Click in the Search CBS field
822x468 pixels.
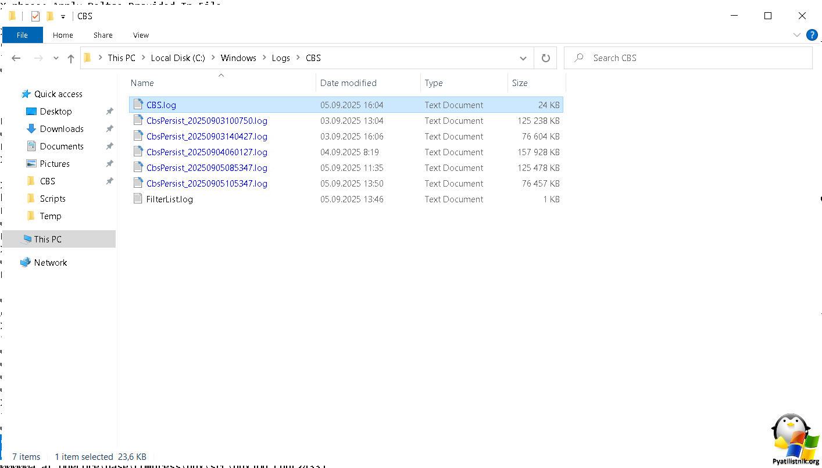(692, 58)
